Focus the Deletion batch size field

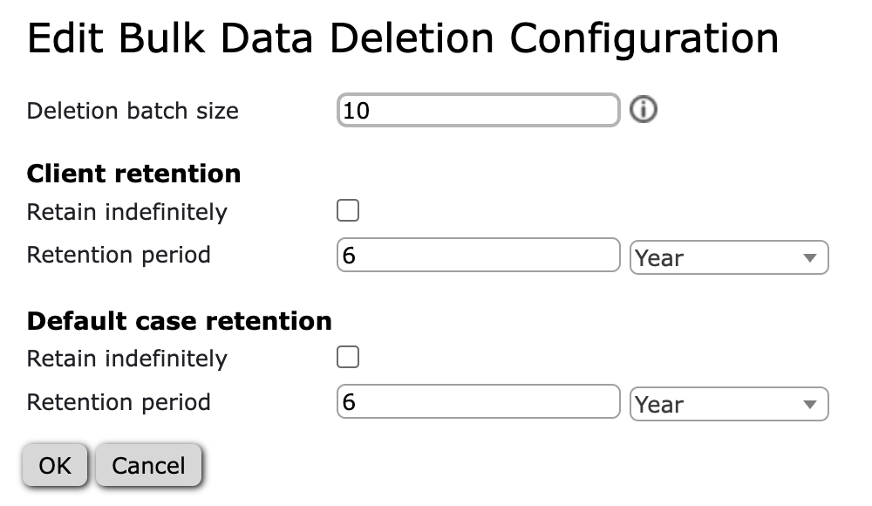tap(478, 110)
